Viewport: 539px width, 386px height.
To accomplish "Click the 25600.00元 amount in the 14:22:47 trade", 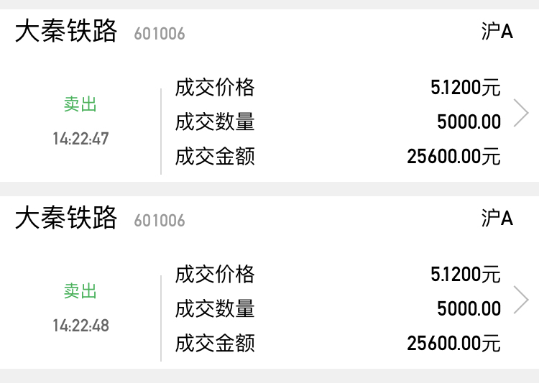I will (453, 156).
